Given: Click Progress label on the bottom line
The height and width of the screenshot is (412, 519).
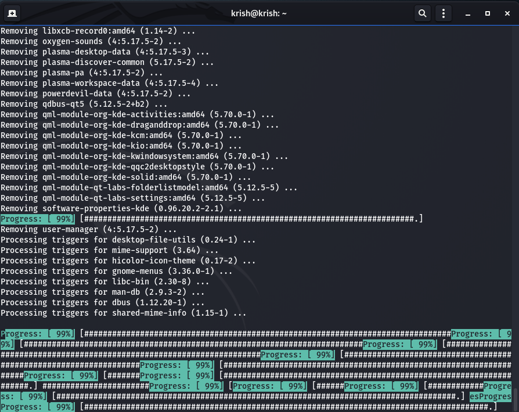Looking at the screenshot, I should pos(38,407).
